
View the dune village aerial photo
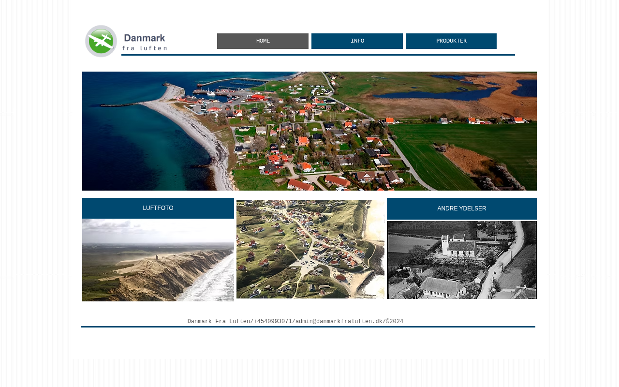click(x=310, y=249)
